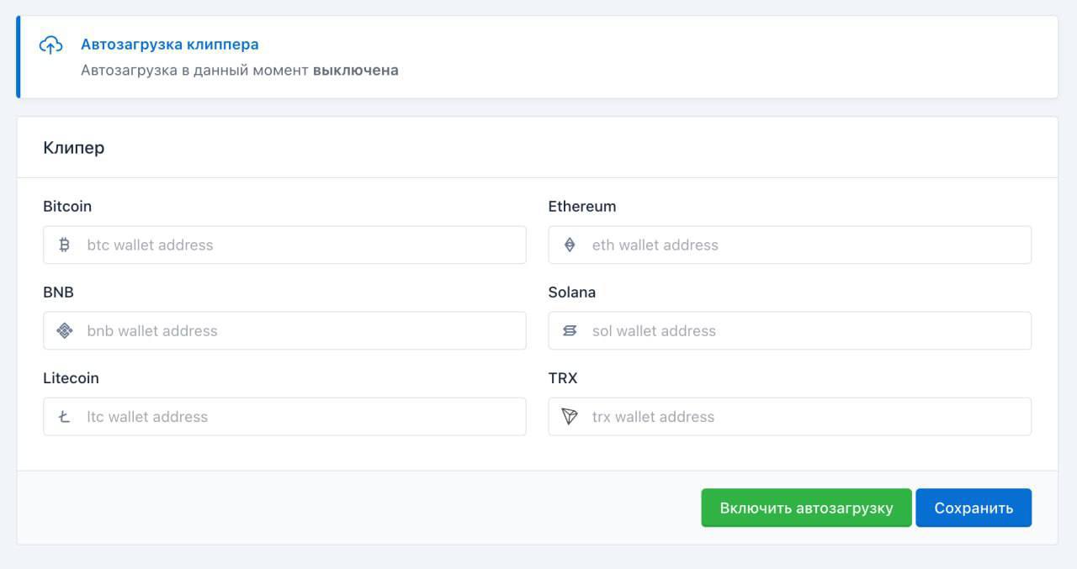Click the Litecoin symbol icon

pos(65,416)
